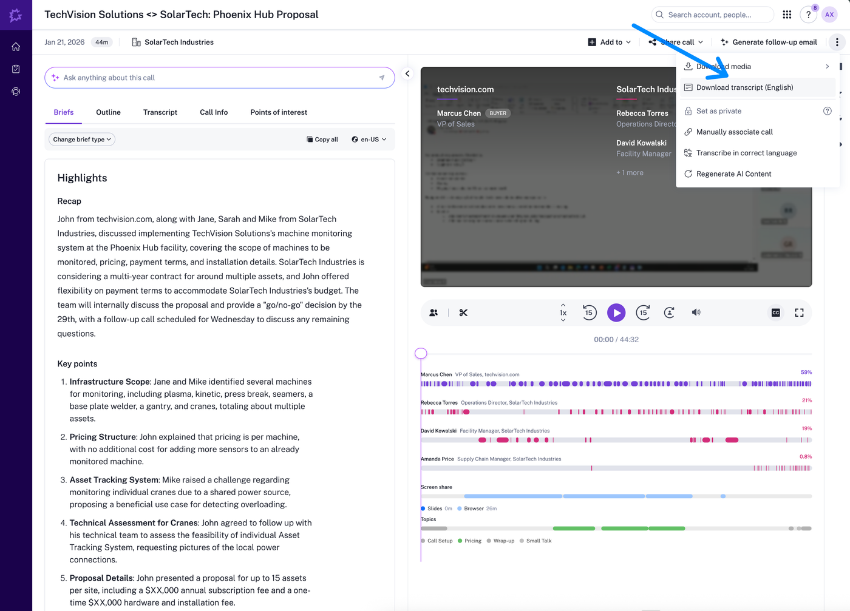This screenshot has height=611, width=850.
Task: Open the tasks checklist sidebar icon
Action: click(x=16, y=69)
